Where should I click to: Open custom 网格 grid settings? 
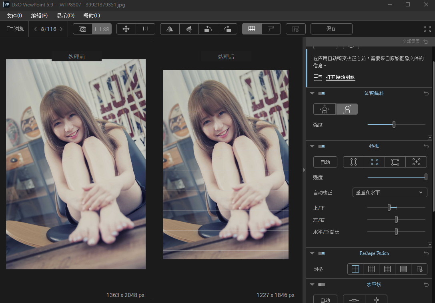coord(419,269)
